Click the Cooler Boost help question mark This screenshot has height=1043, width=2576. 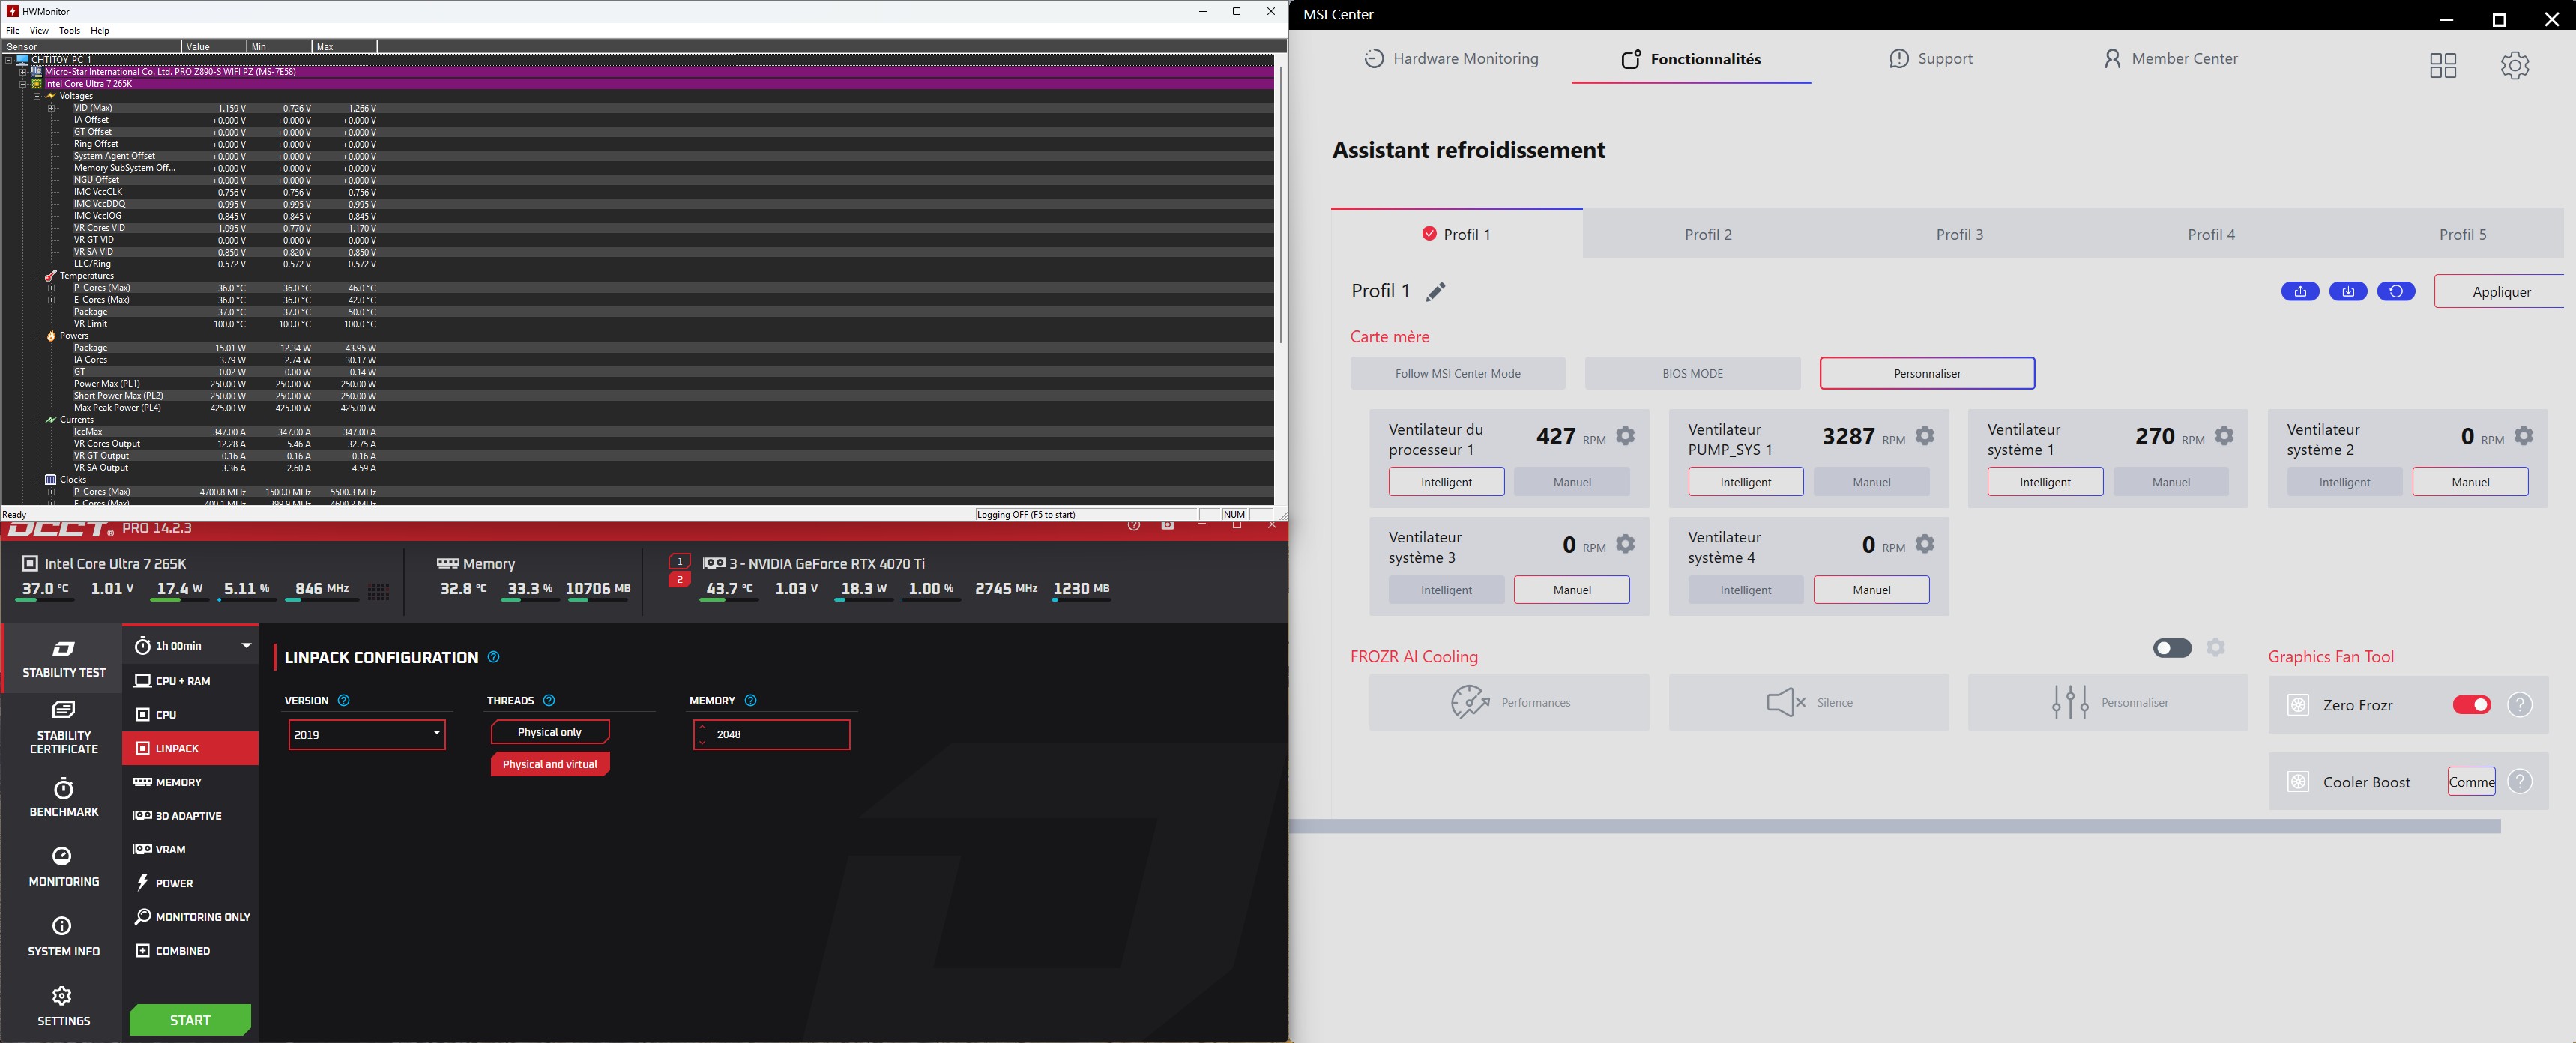click(x=2520, y=782)
